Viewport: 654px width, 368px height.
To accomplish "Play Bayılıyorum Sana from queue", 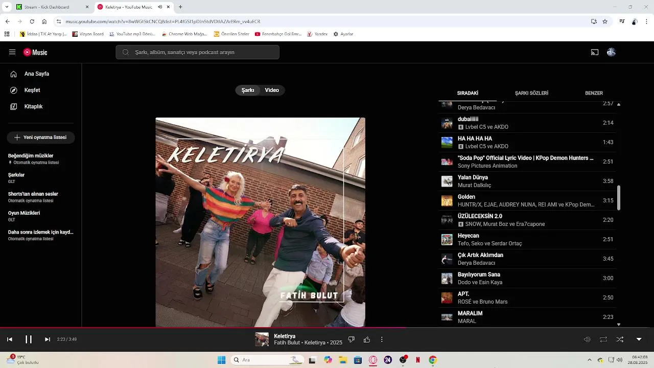I will tap(527, 279).
